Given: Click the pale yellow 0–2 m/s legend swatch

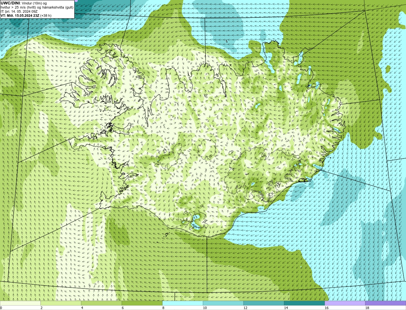Looking at the screenshot, I should coord(20,303).
